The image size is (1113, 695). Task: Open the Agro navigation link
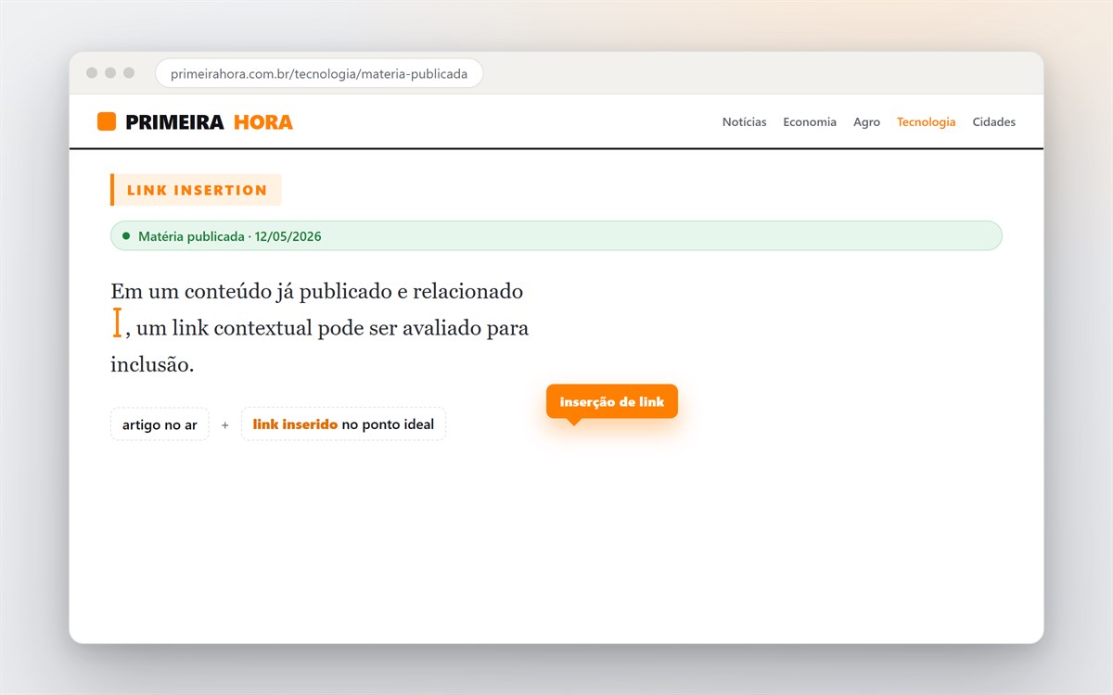pos(866,121)
